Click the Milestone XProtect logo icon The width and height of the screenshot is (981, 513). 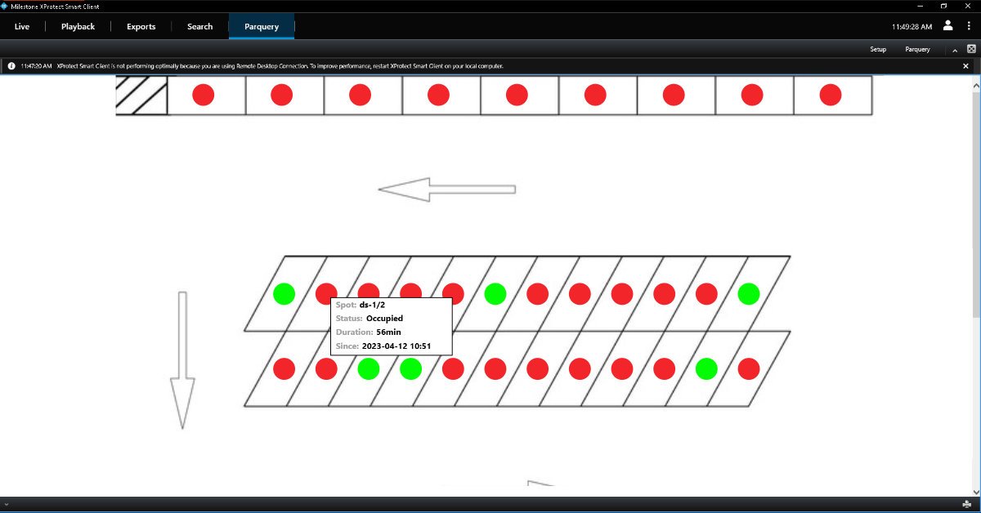coord(5,6)
